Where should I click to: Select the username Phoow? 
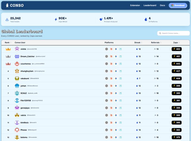click(24, 130)
